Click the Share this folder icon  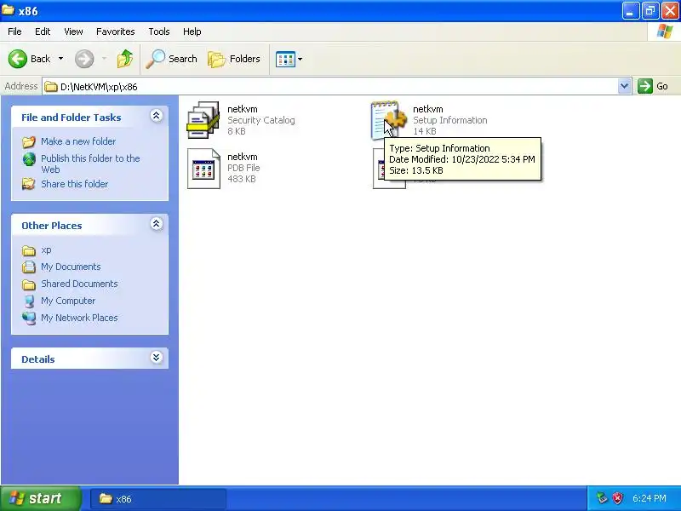(29, 184)
